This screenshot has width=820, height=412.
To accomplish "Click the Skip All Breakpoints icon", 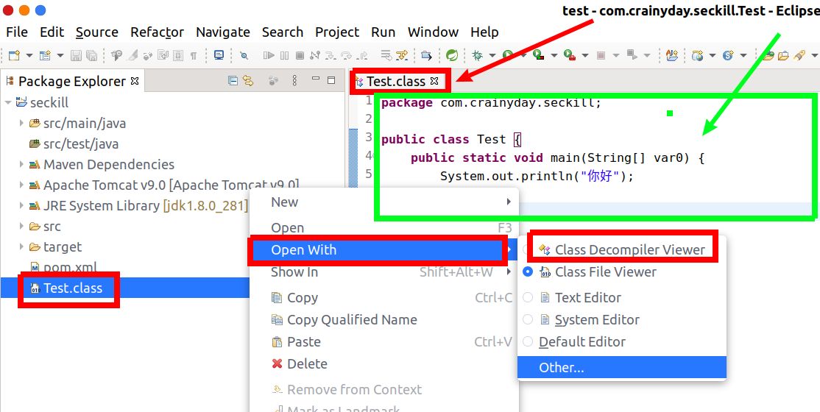I will [x=244, y=55].
